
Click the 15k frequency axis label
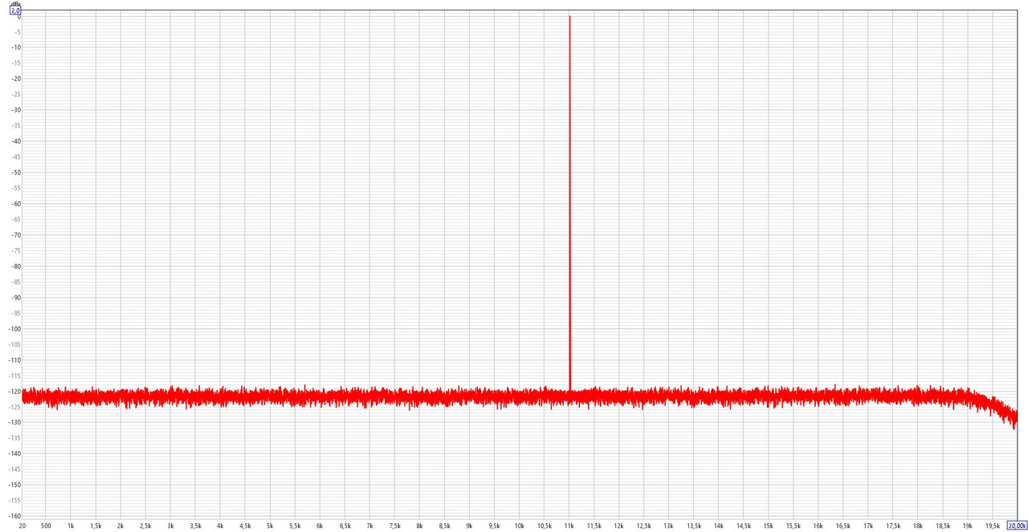tap(769, 526)
